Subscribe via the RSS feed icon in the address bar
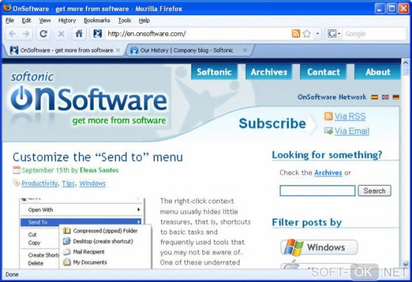 click(x=296, y=33)
